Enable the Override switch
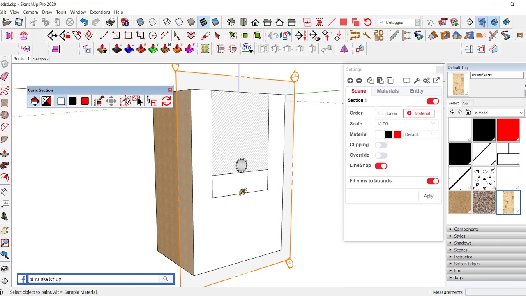 tap(381, 155)
